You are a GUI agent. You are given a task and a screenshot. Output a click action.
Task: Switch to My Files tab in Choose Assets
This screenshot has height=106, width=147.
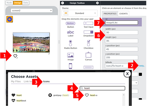pyautogui.click(x=16, y=81)
